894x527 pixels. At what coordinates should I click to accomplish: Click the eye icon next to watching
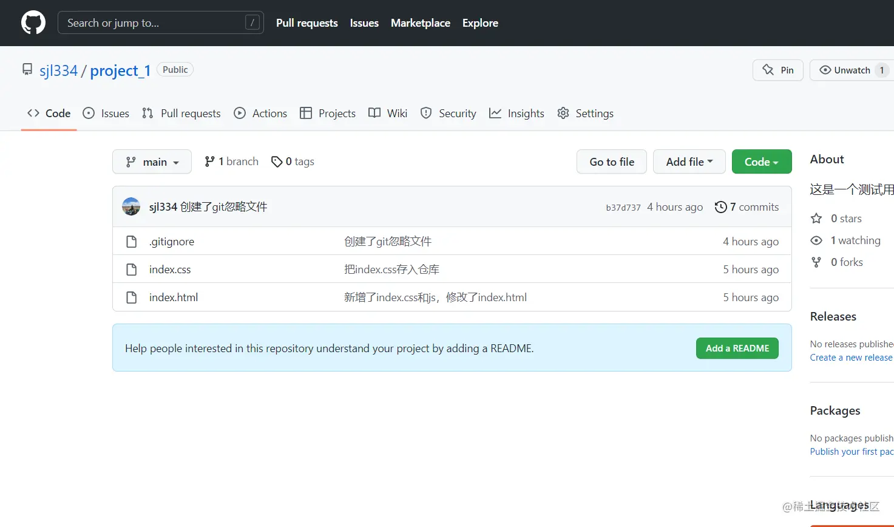tap(816, 240)
